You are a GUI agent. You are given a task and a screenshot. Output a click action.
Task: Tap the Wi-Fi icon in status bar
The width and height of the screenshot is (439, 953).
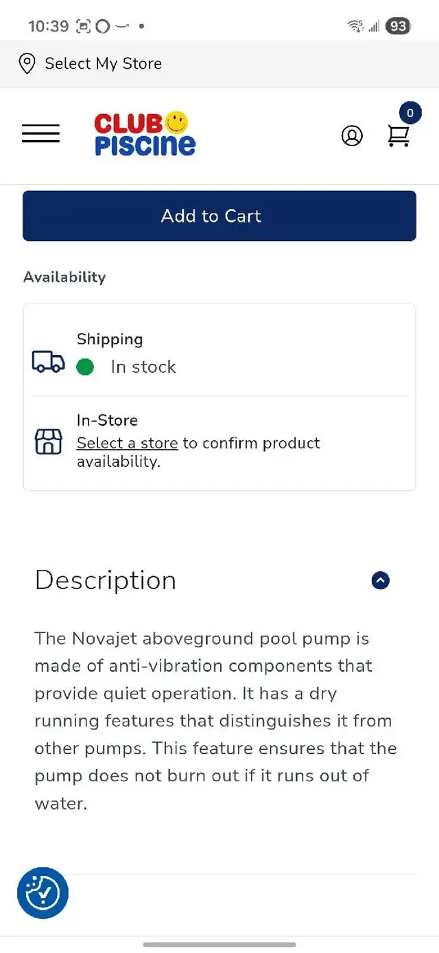(x=355, y=27)
